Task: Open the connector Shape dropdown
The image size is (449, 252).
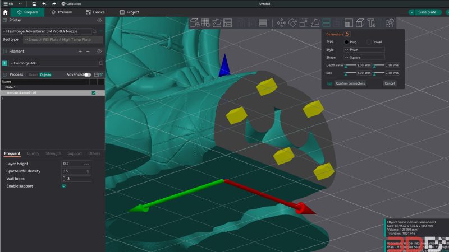Action: pyautogui.click(x=364, y=58)
